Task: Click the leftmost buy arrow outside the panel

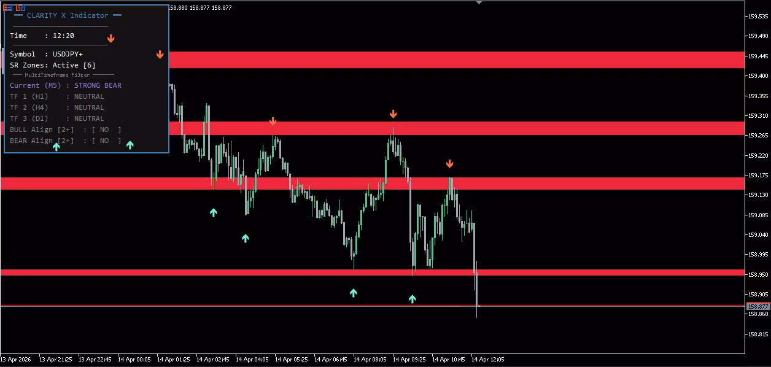Action: click(213, 212)
